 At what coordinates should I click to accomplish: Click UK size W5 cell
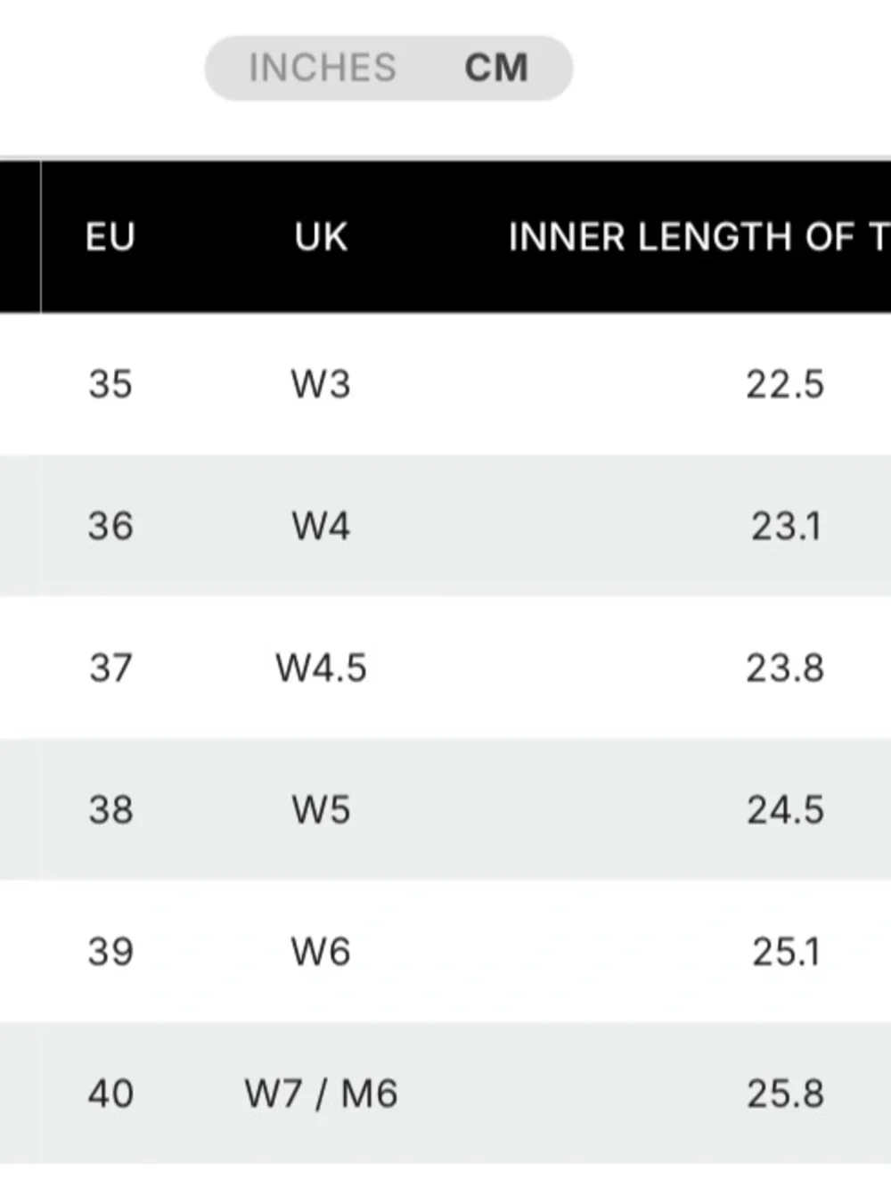(321, 809)
